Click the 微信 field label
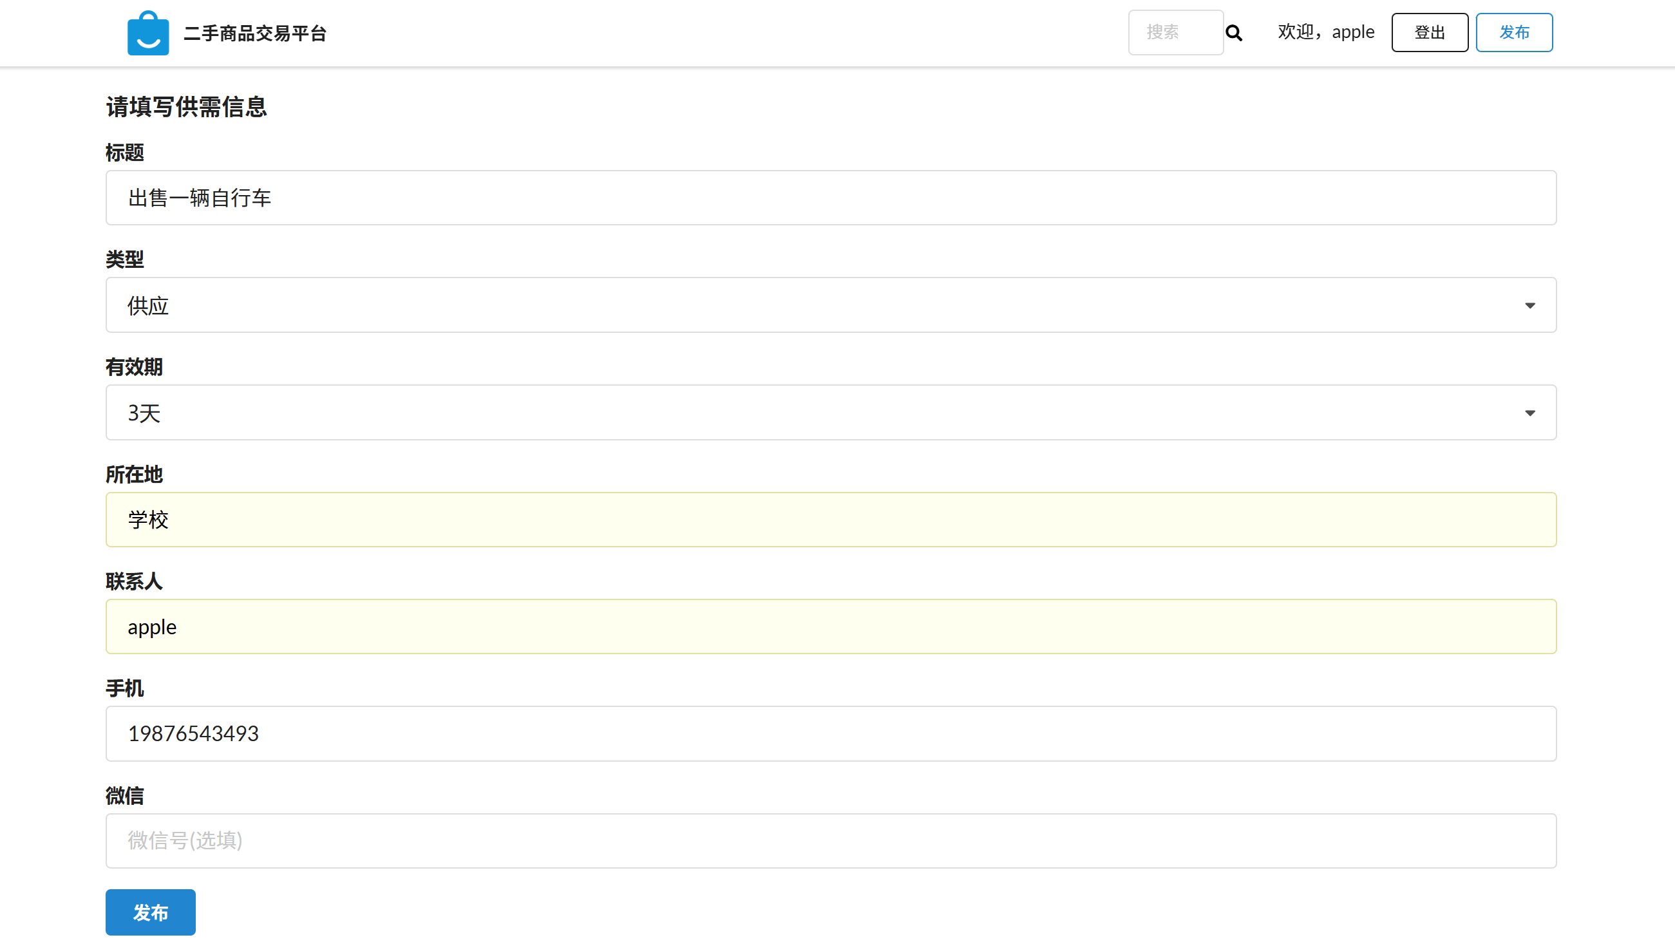Viewport: 1675px width, 942px height. tap(124, 796)
